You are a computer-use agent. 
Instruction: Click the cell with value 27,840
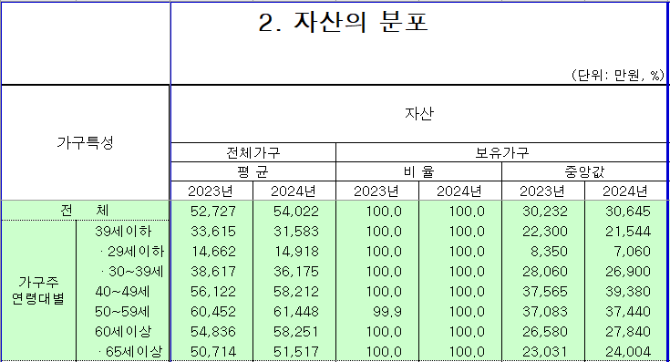click(x=626, y=332)
